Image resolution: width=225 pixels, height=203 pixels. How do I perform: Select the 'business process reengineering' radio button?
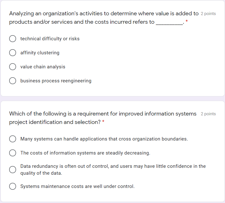point(12,81)
